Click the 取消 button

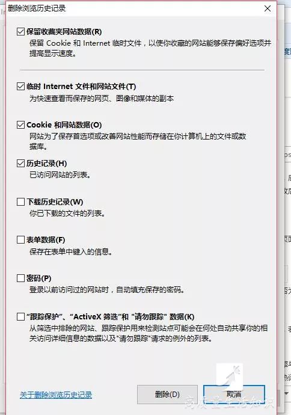coord(234,395)
